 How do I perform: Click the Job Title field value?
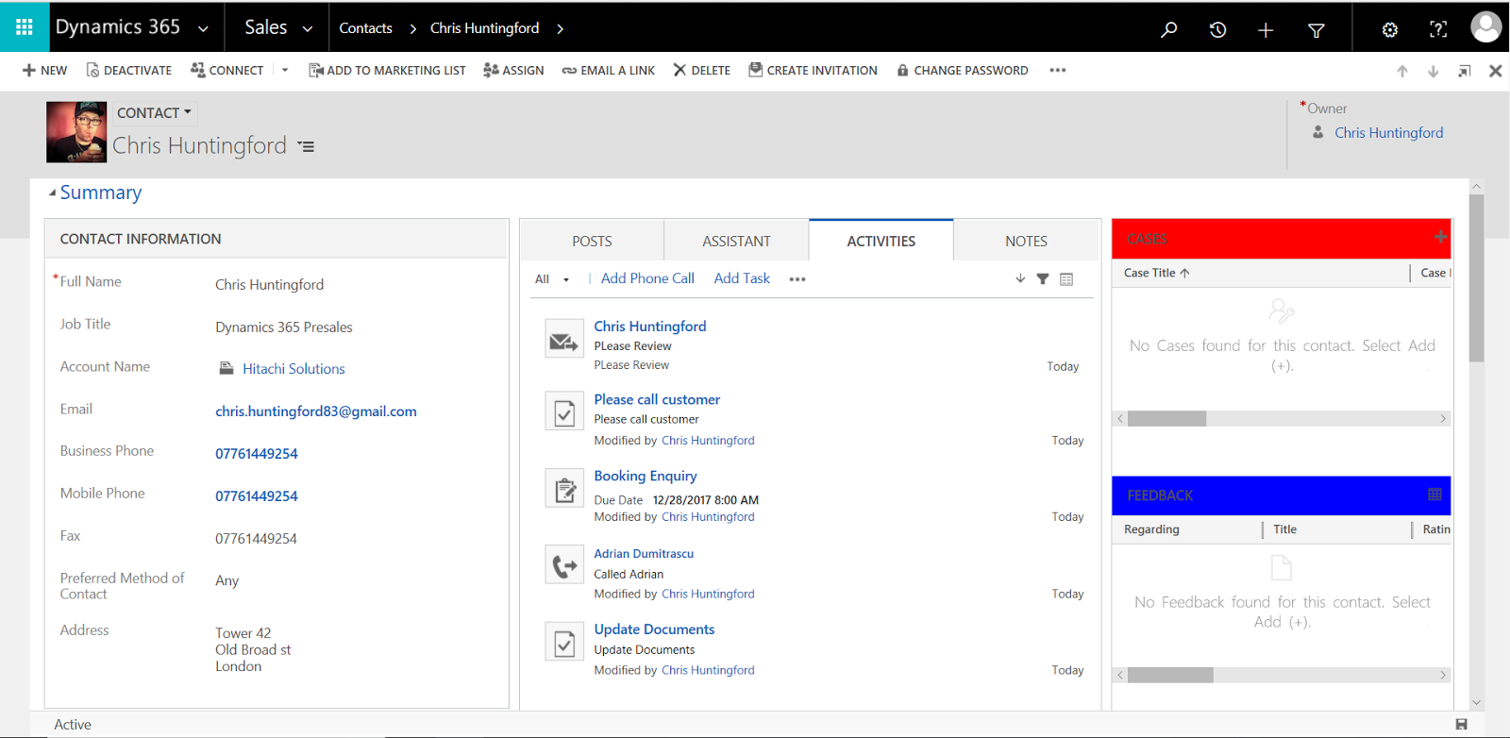(284, 327)
